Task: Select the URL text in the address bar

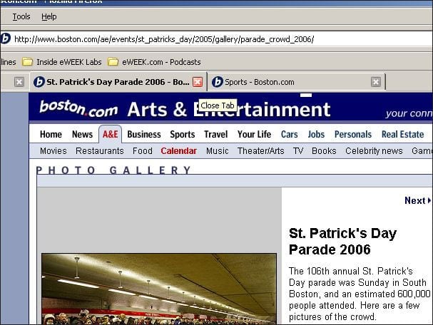Action: tap(164, 39)
